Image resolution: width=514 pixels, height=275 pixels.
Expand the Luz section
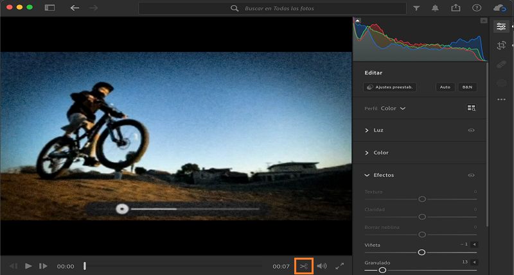pos(367,130)
